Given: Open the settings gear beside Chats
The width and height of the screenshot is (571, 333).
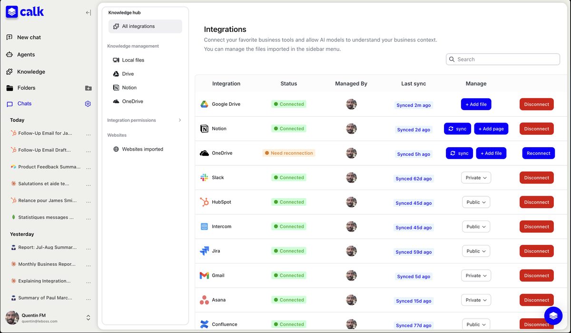Looking at the screenshot, I should [88, 103].
